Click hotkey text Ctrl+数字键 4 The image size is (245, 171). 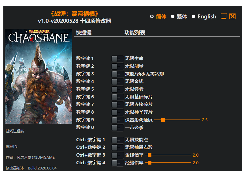[91, 163]
